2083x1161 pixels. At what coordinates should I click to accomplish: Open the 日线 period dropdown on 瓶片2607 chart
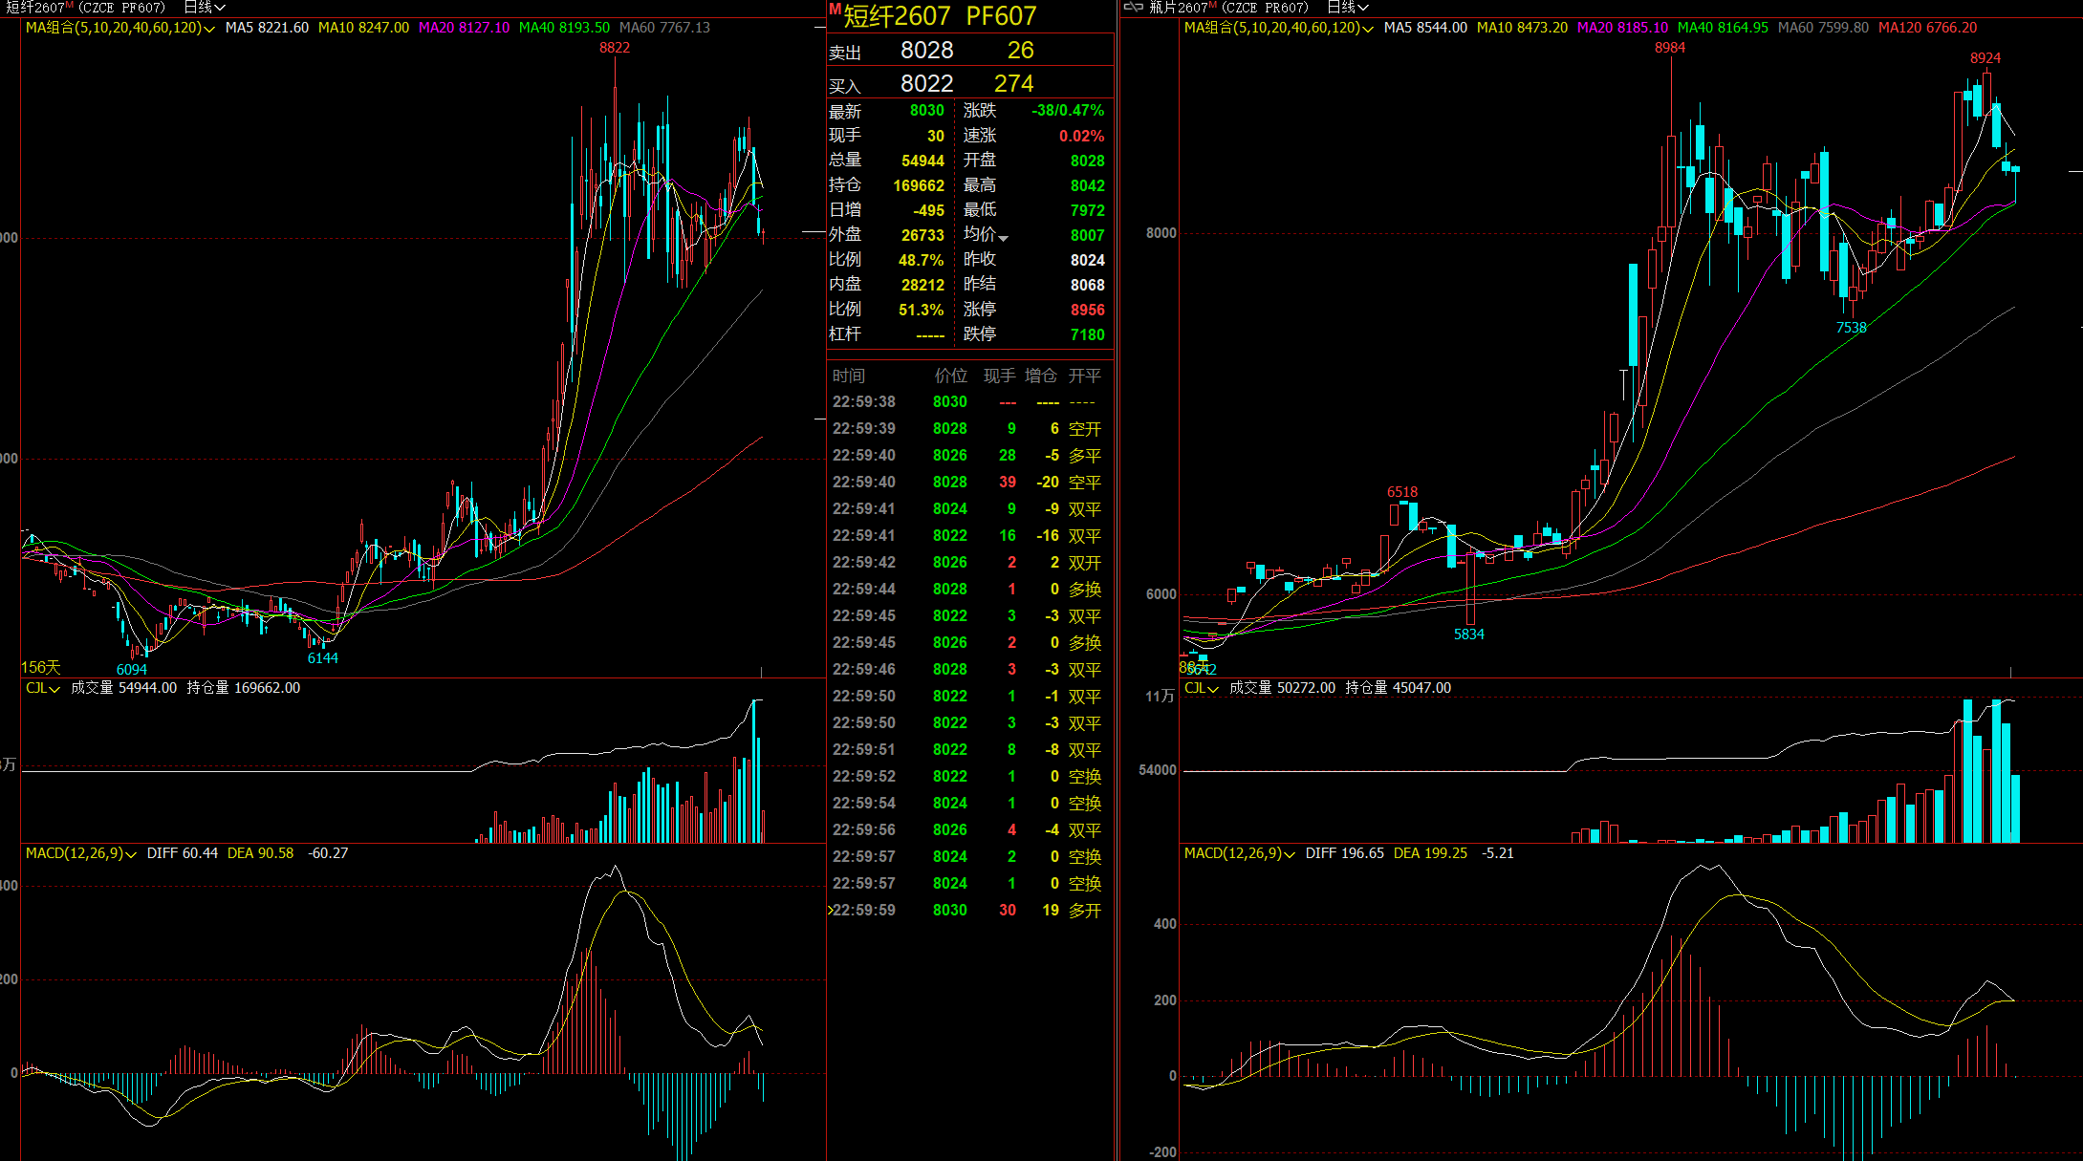click(1347, 8)
